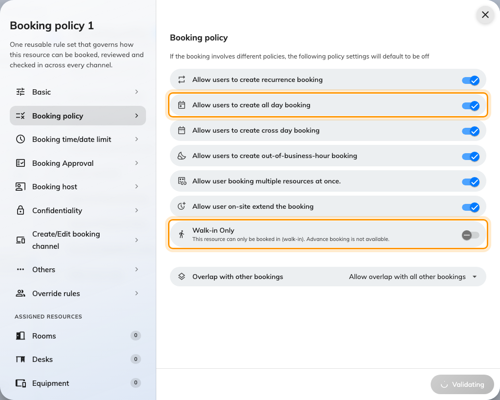Click the moon icon for out-of-business-hour booking
The image size is (500, 400).
182,156
